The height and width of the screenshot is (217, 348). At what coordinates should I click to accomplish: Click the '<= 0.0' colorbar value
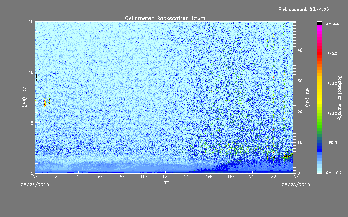[x=334, y=172]
